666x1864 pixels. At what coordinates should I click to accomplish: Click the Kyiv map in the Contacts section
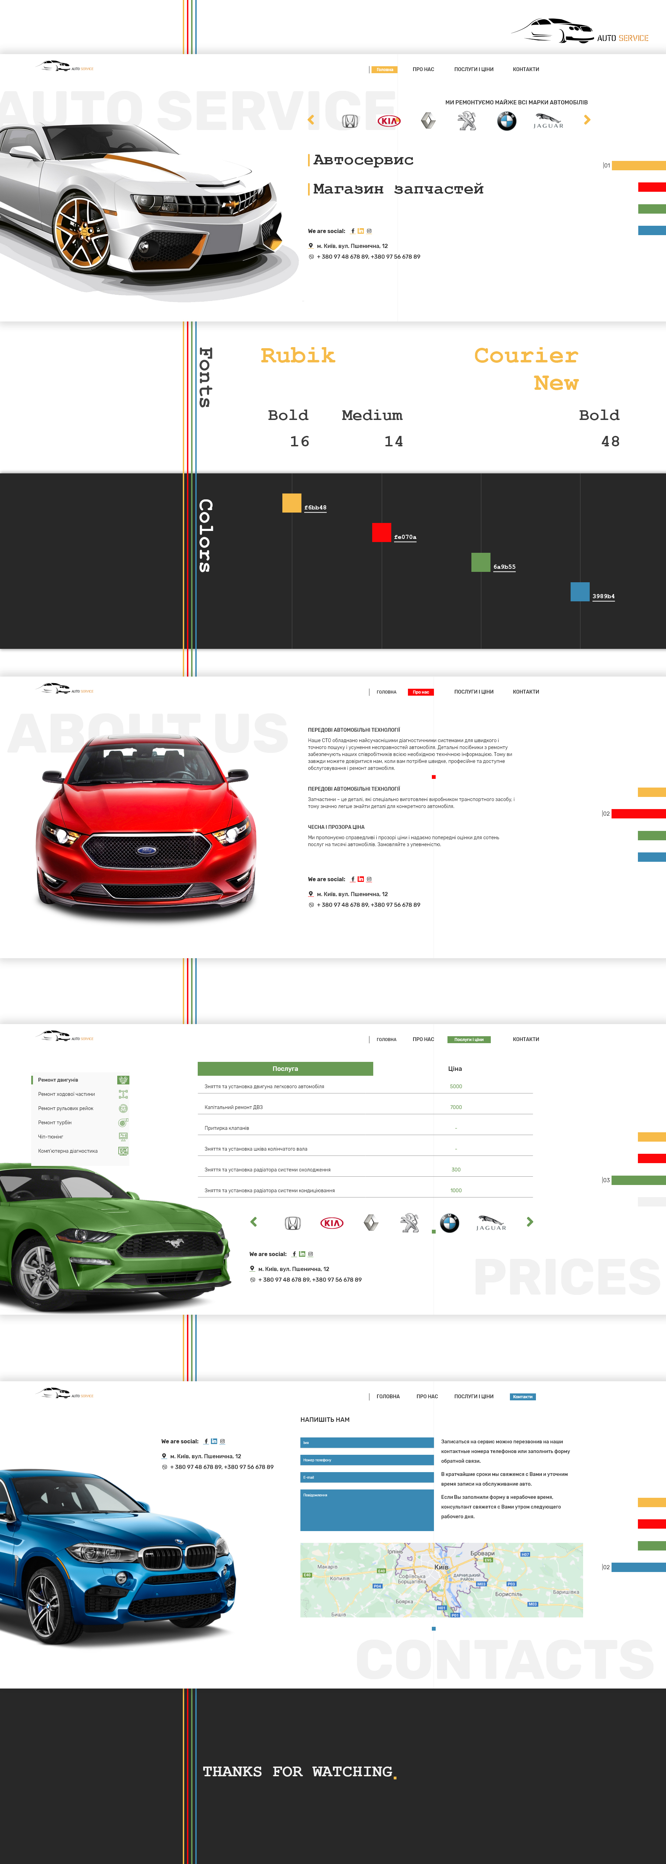(442, 1580)
